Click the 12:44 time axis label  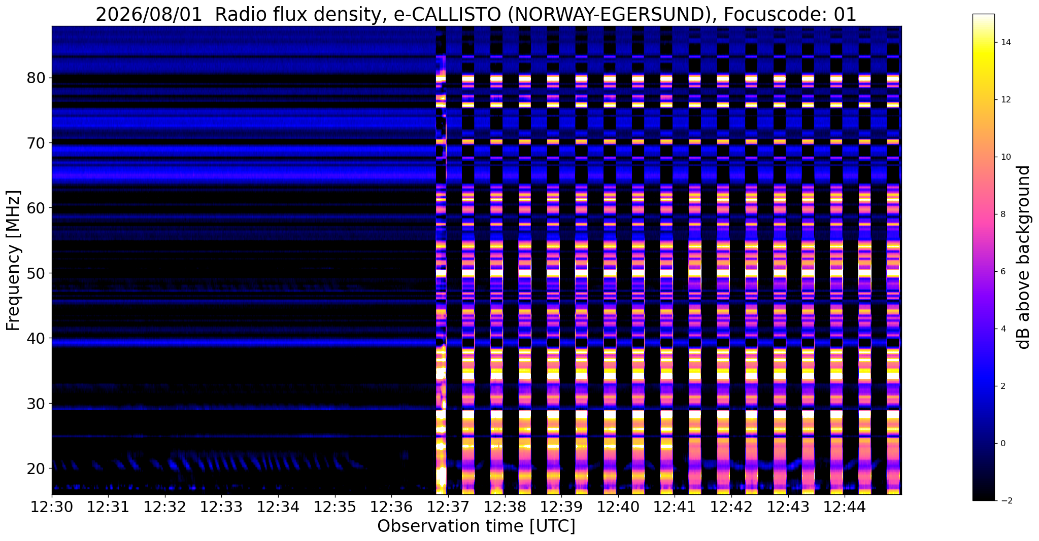pyautogui.click(x=844, y=506)
